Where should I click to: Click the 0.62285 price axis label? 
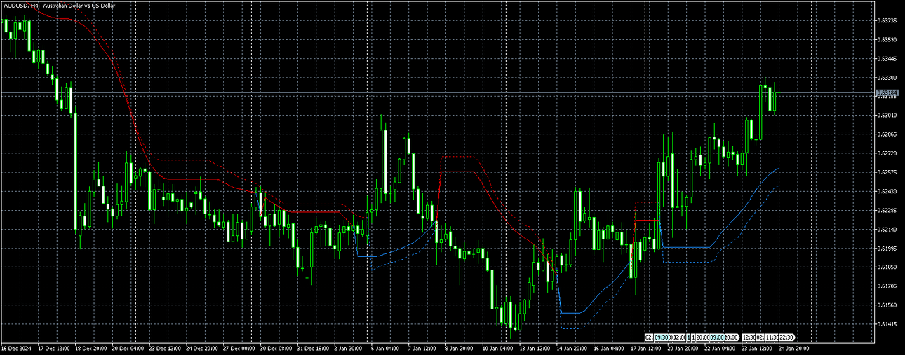click(887, 209)
